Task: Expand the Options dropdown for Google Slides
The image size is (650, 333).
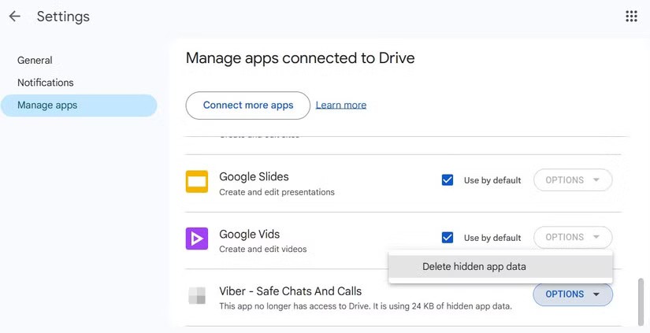Action: (x=573, y=180)
